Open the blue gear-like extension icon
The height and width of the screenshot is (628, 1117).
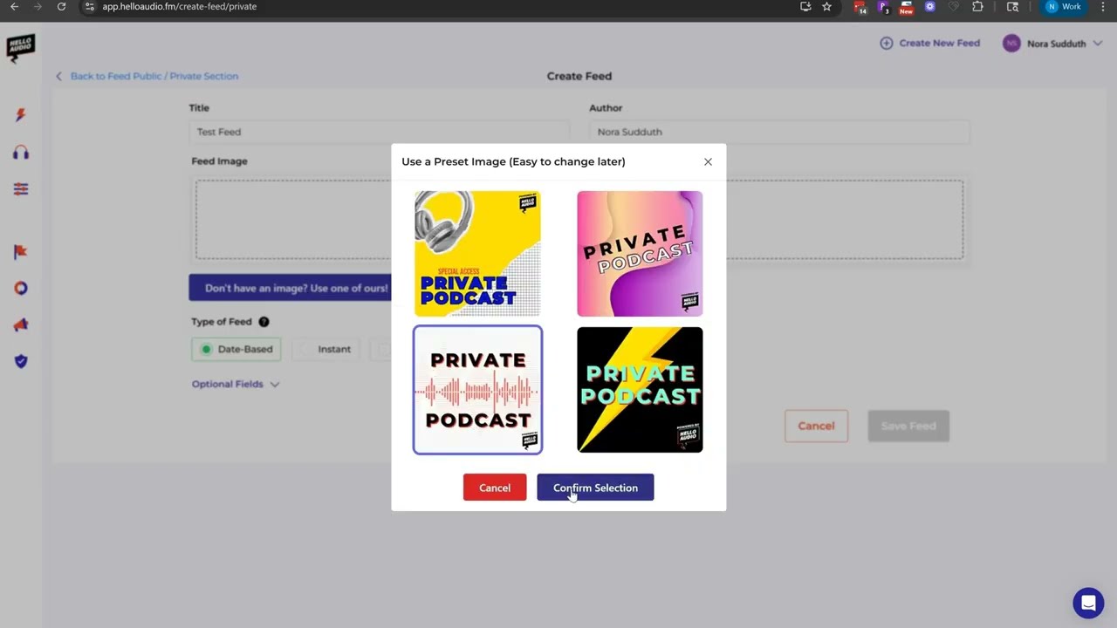pyautogui.click(x=930, y=6)
